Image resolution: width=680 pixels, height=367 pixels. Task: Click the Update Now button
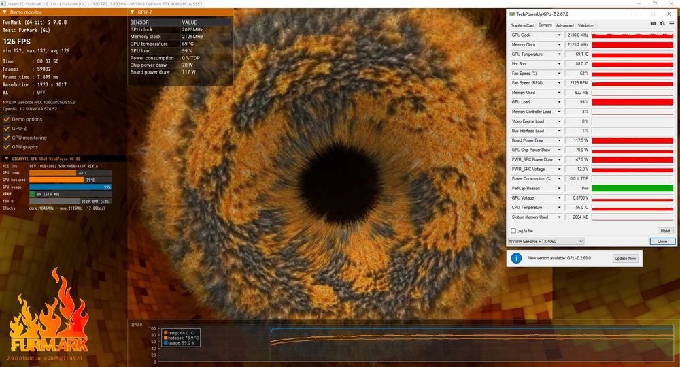click(x=625, y=258)
